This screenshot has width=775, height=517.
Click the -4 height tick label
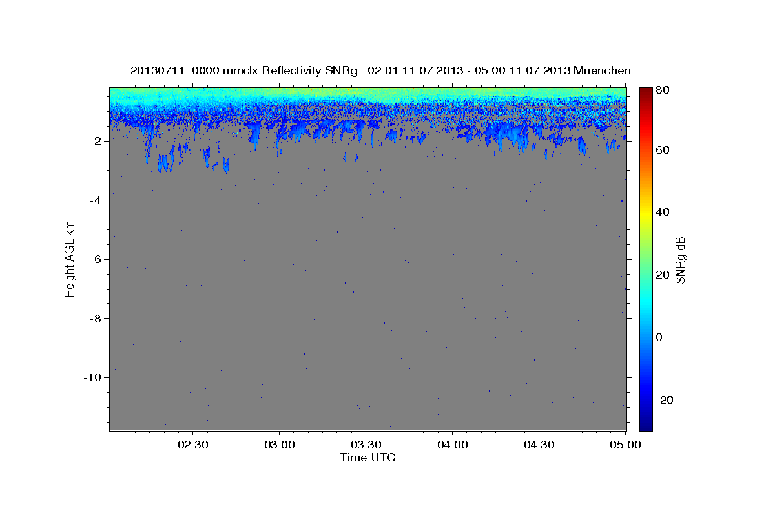[x=97, y=200]
